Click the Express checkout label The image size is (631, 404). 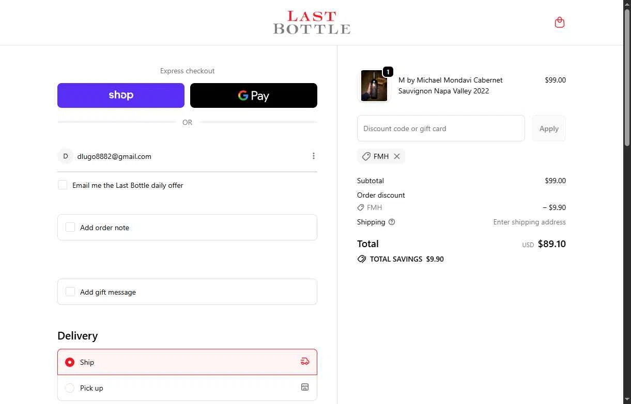187,71
